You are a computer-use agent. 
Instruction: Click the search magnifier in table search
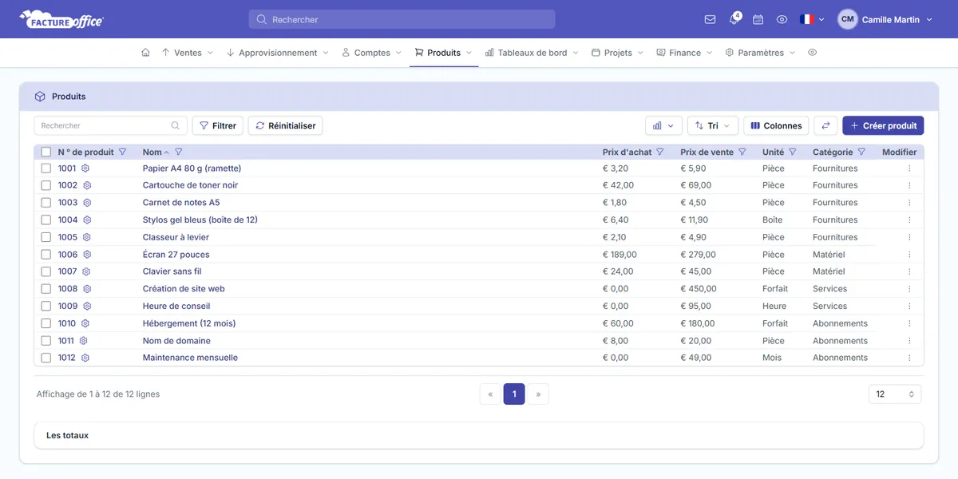tap(176, 125)
